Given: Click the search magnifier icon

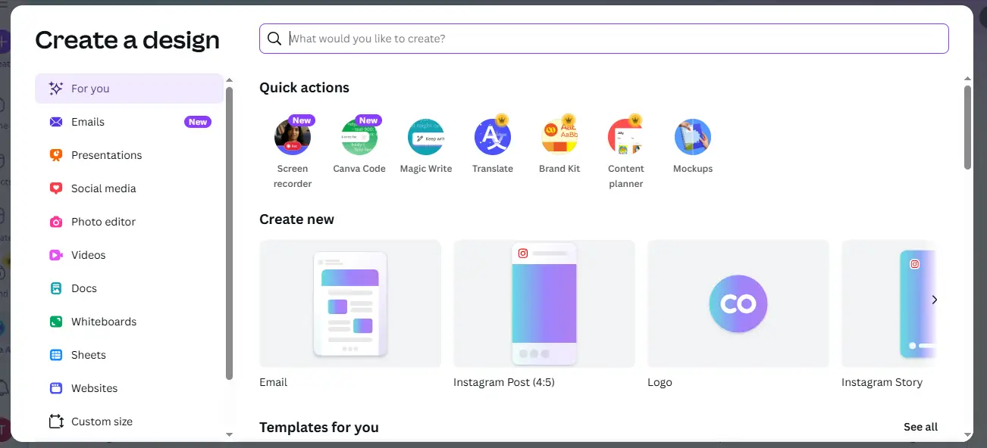Looking at the screenshot, I should point(274,39).
